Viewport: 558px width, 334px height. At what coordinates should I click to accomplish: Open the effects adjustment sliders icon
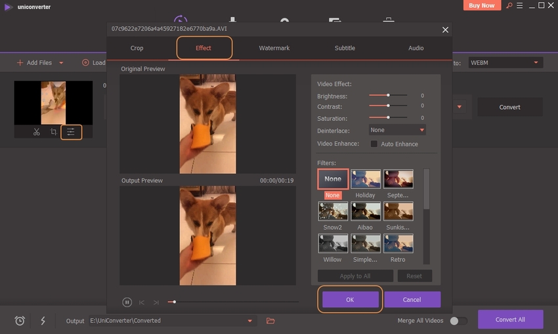click(71, 132)
